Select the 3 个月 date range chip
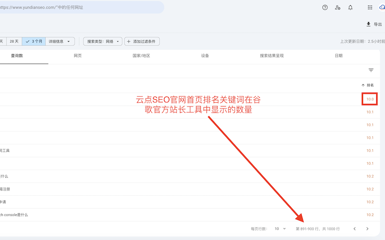The height and width of the screenshot is (240, 385). 34,41
